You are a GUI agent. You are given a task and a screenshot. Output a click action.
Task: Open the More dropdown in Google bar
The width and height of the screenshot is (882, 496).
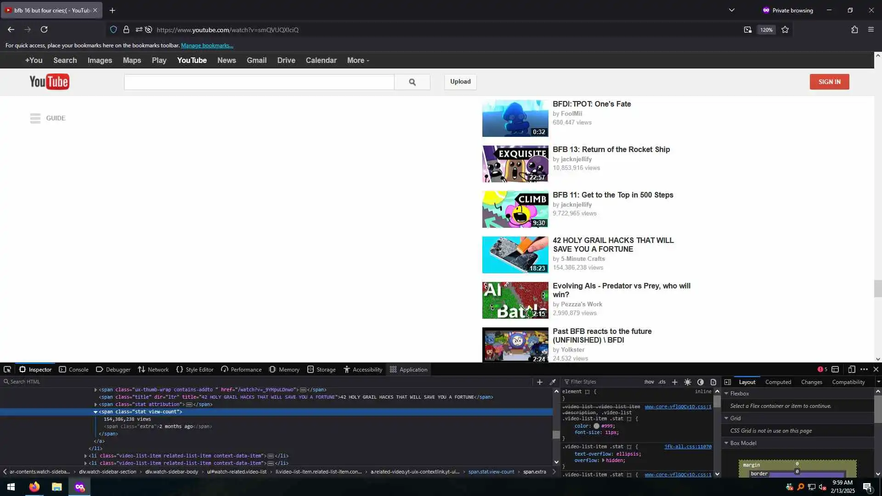[x=358, y=60]
